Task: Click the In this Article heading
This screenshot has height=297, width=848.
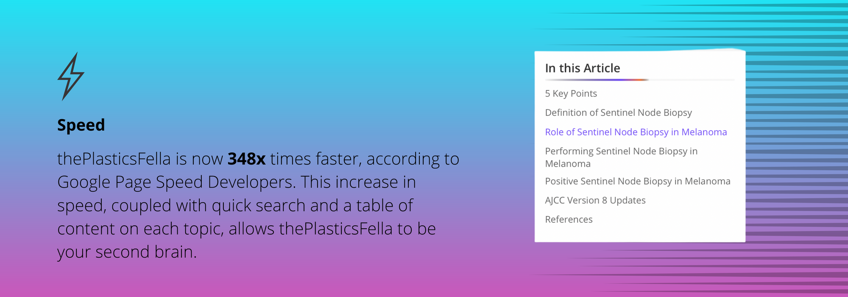Action: (582, 68)
